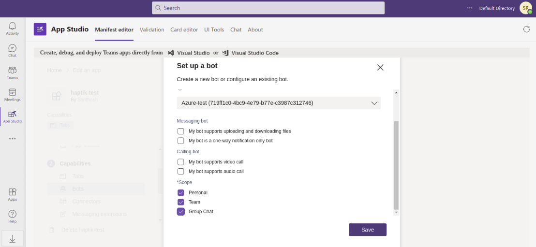536x247 pixels.
Task: Click the Visual Studio Code link text
Action: tap(255, 53)
